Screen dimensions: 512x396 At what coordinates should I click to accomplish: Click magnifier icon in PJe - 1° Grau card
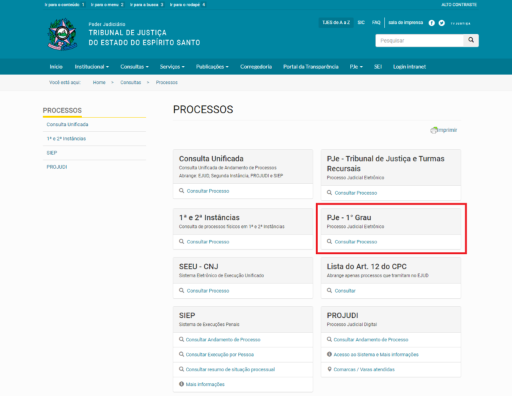[329, 241]
